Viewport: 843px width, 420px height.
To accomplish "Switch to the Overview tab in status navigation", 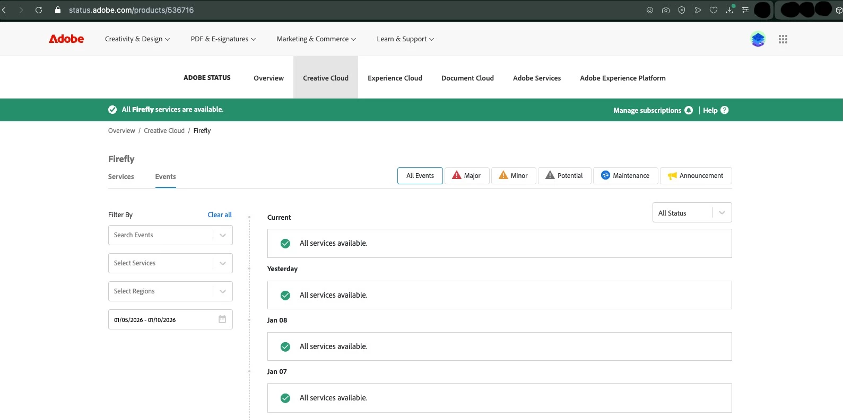I will coord(268,78).
